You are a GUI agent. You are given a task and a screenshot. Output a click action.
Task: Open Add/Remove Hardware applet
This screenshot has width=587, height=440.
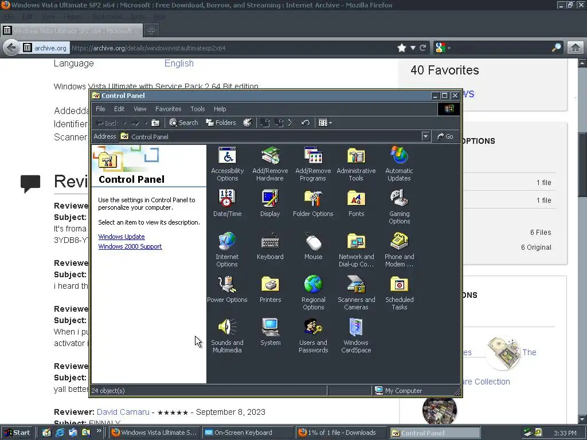click(x=270, y=164)
